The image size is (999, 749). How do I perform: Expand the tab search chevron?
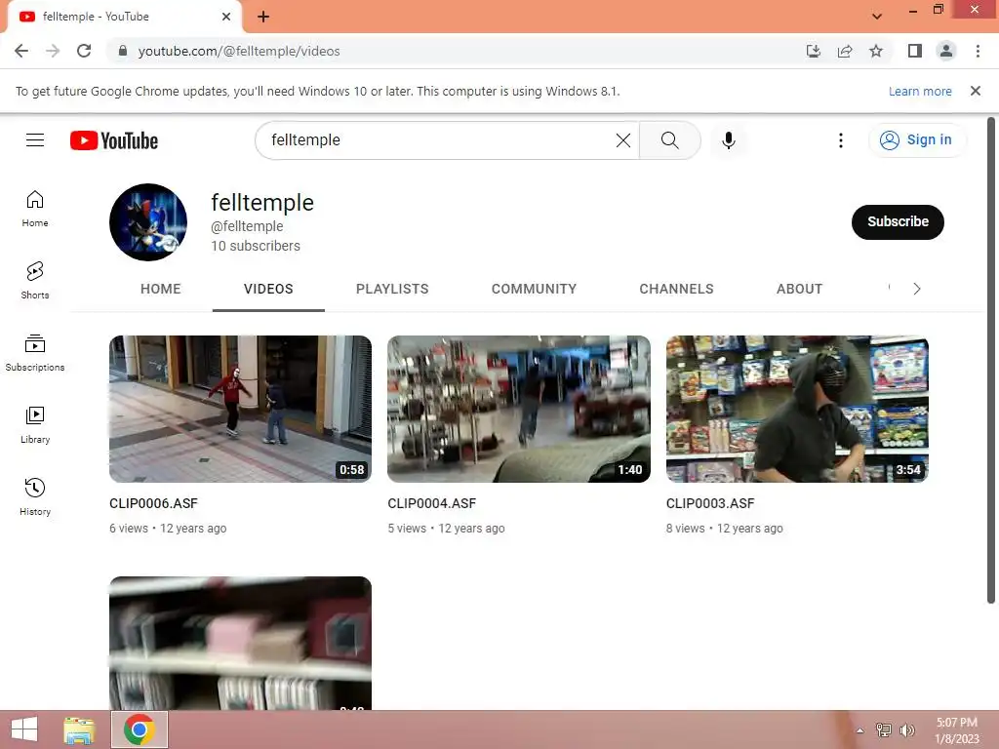877,17
